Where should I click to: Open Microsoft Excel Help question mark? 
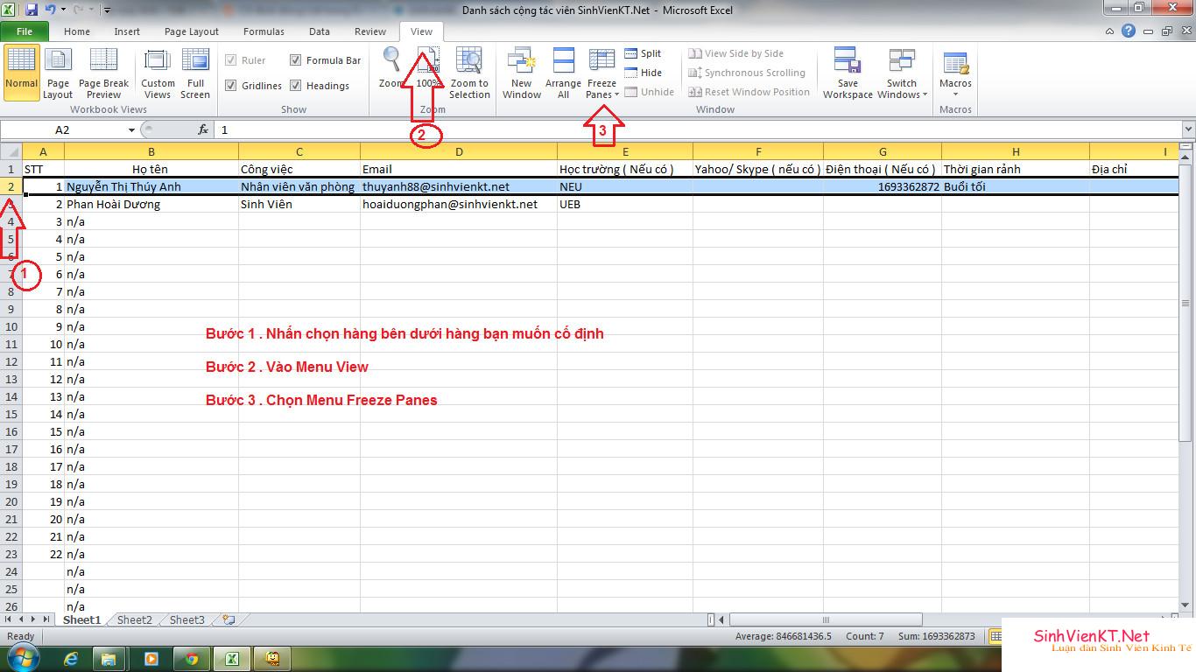1129,31
